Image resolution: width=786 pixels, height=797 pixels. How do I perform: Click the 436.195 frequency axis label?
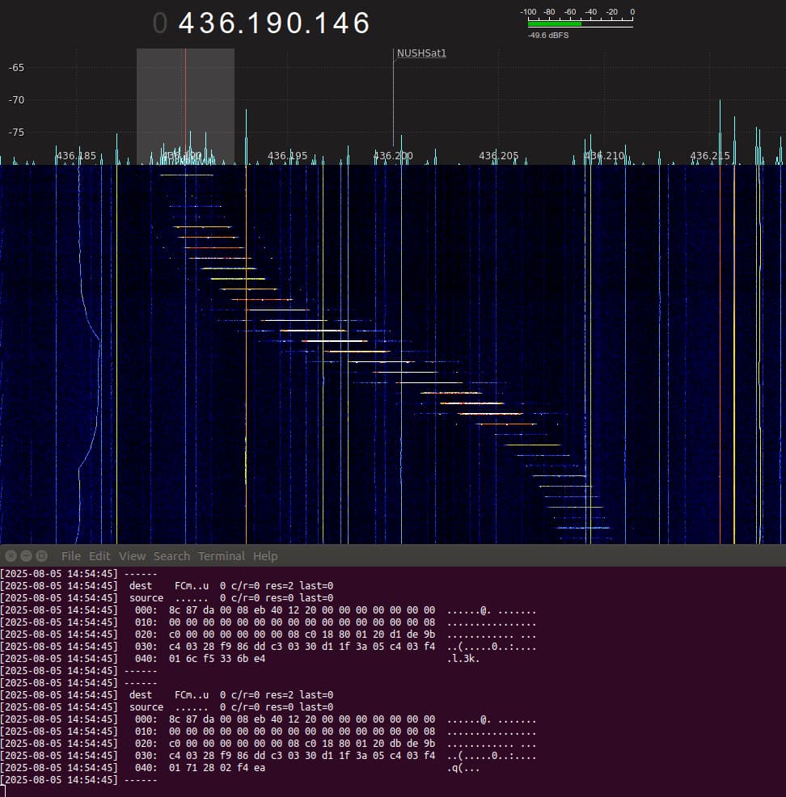click(288, 155)
